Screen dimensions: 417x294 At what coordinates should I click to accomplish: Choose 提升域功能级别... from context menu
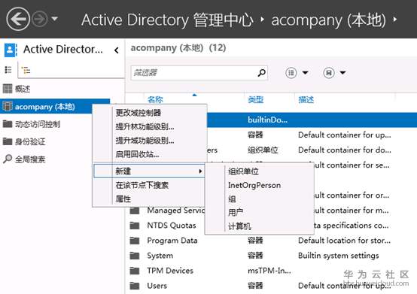coord(150,141)
